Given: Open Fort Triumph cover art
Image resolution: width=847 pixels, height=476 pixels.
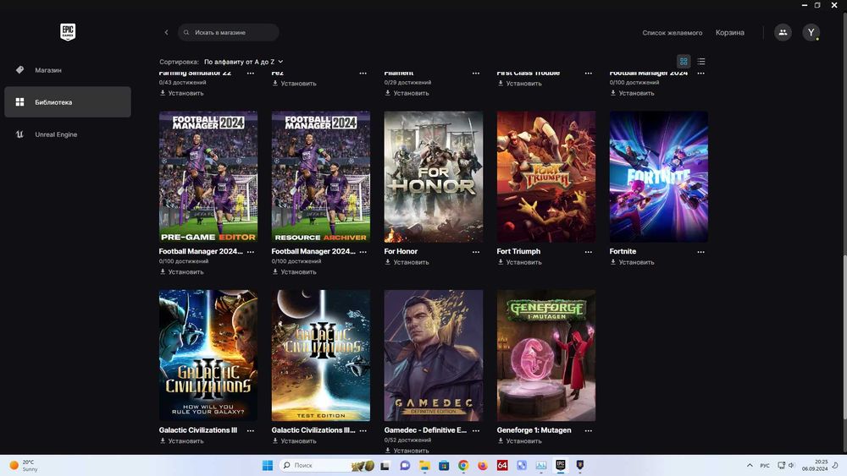Looking at the screenshot, I should point(546,177).
